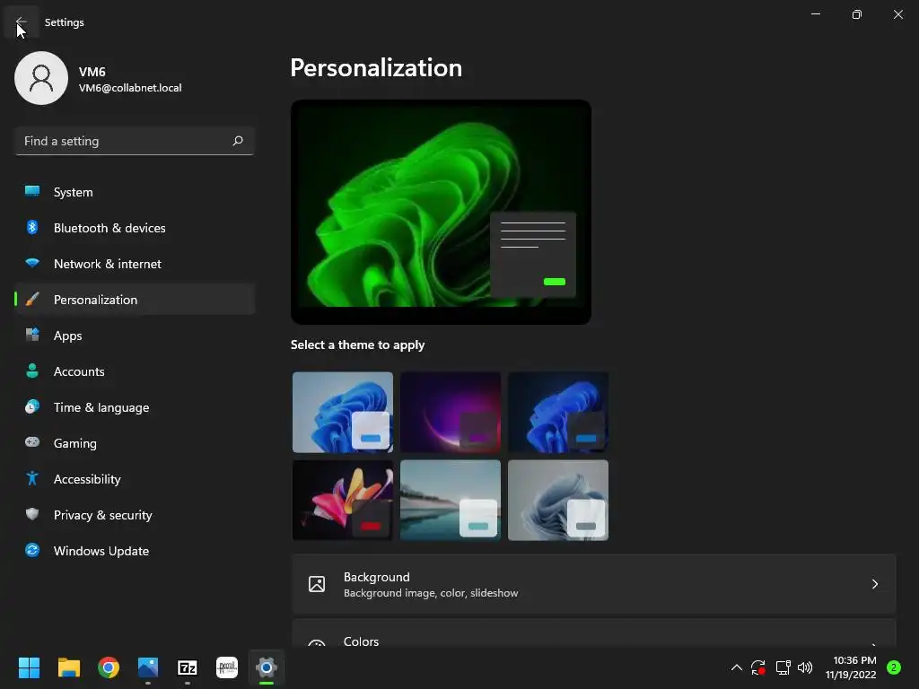
Task: Apply the purple glow theme
Action: click(x=451, y=412)
